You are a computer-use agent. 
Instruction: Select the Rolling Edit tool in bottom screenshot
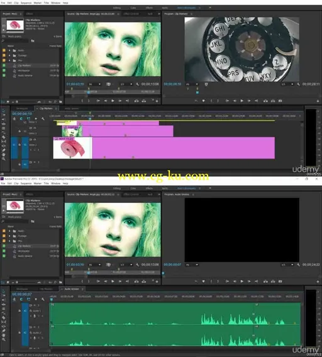(x=3, y=309)
